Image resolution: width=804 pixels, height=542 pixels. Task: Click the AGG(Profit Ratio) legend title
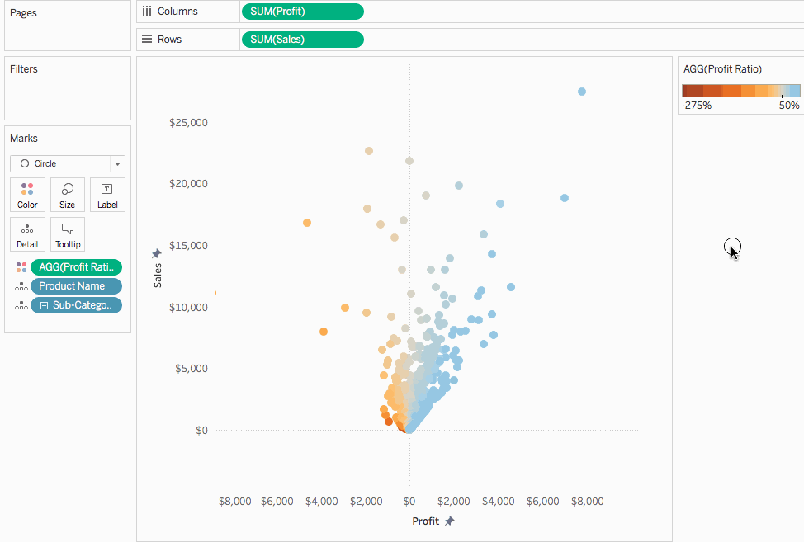pyautogui.click(x=722, y=69)
